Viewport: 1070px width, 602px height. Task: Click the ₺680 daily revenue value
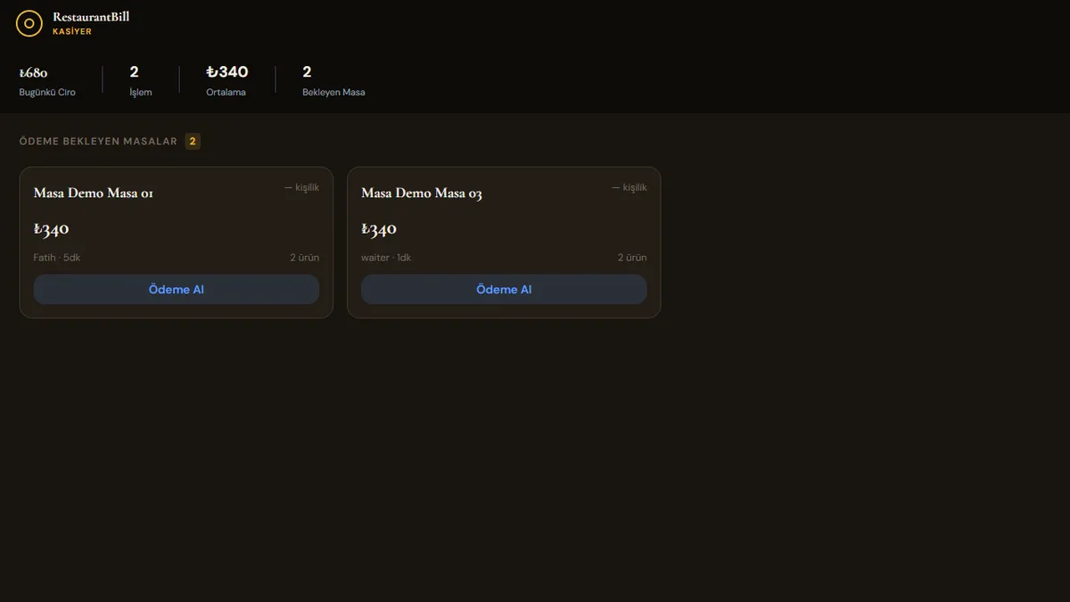point(34,73)
